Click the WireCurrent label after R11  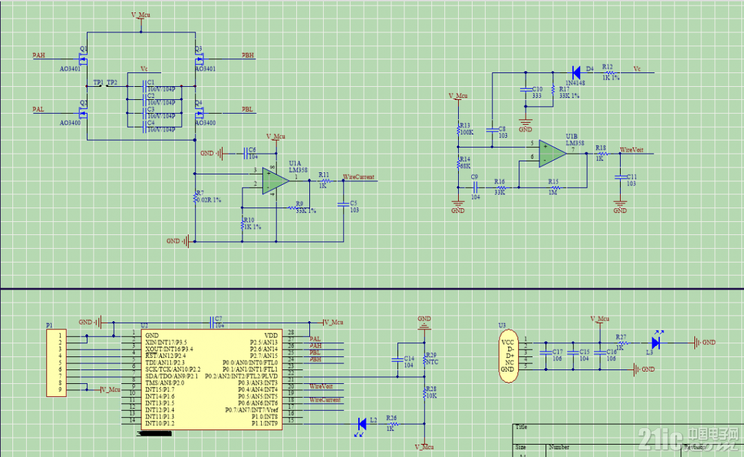(x=359, y=177)
